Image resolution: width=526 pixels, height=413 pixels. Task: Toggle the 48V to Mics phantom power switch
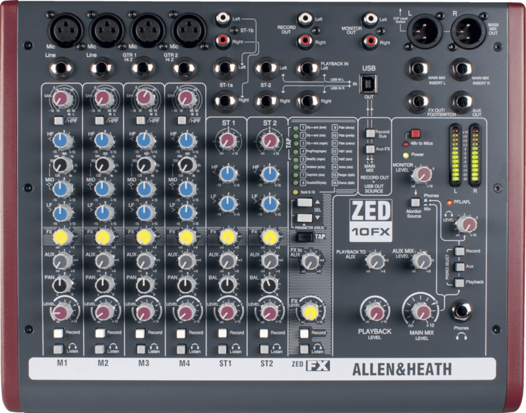pos(415,134)
